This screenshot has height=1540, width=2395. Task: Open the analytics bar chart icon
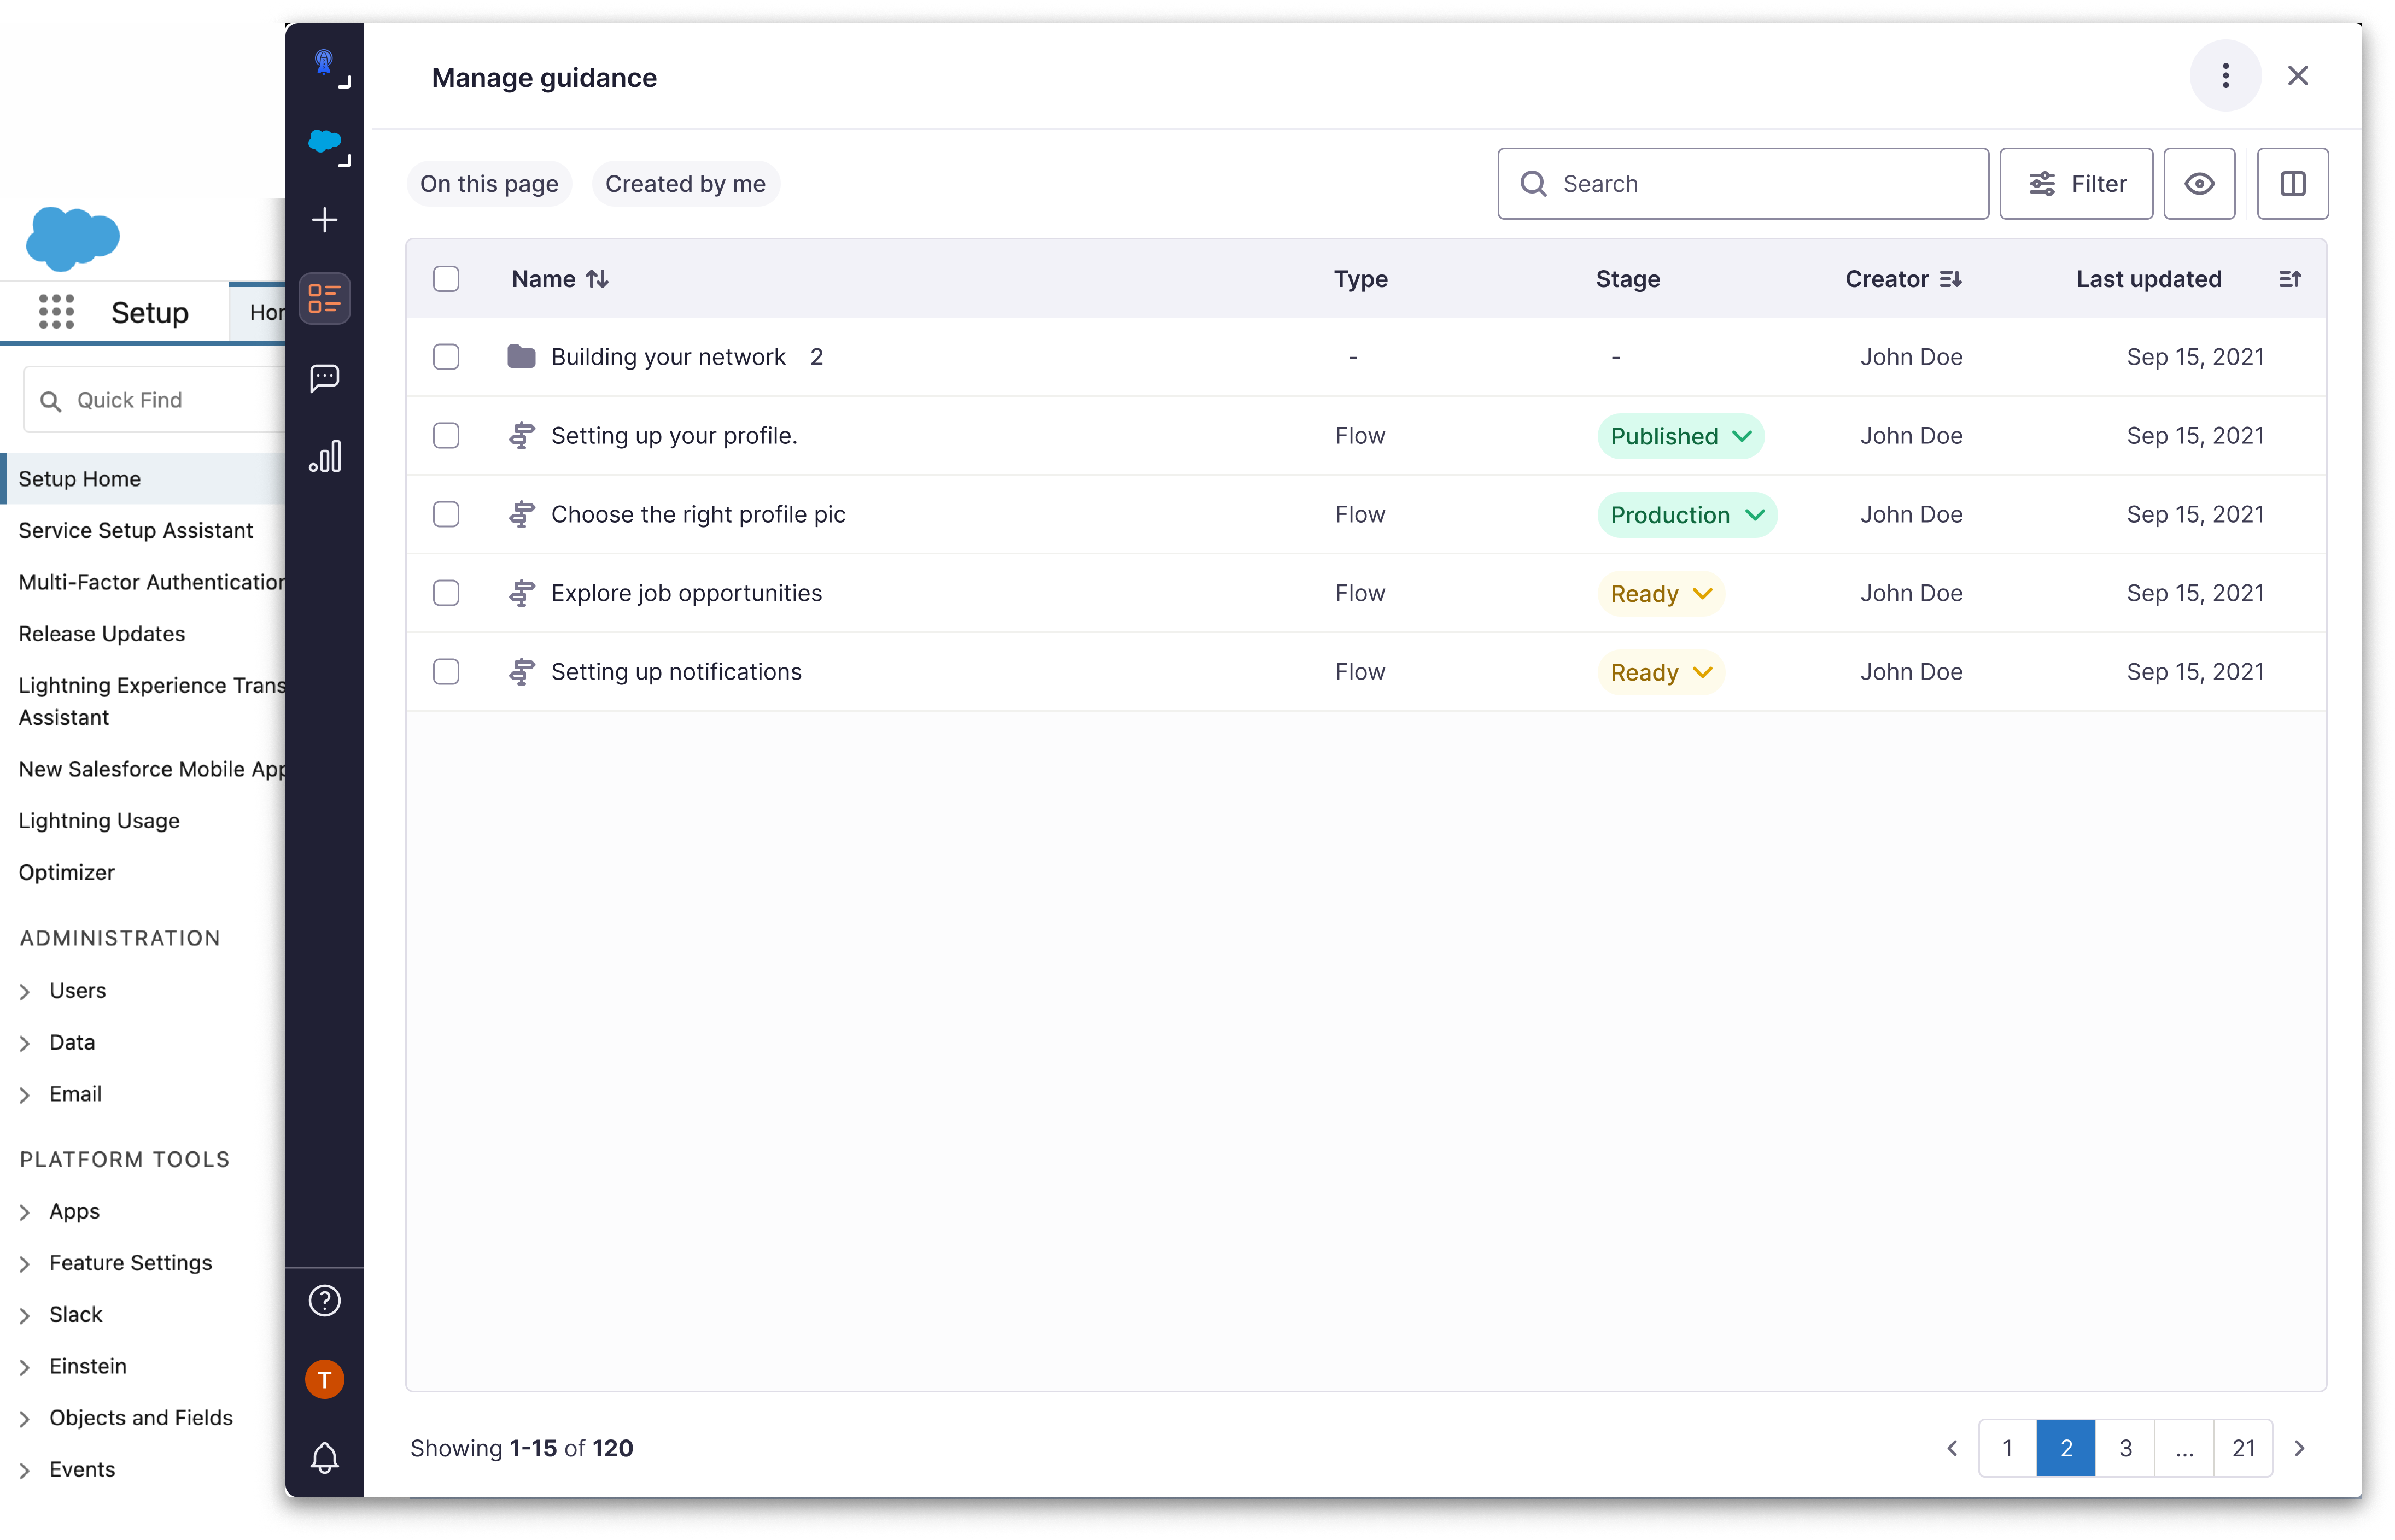324,457
